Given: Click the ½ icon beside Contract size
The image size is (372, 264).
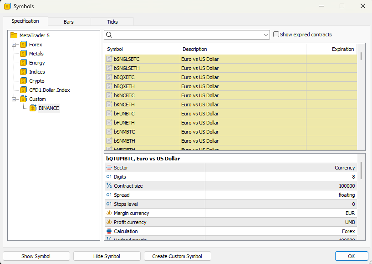Looking at the screenshot, I should 109,186.
